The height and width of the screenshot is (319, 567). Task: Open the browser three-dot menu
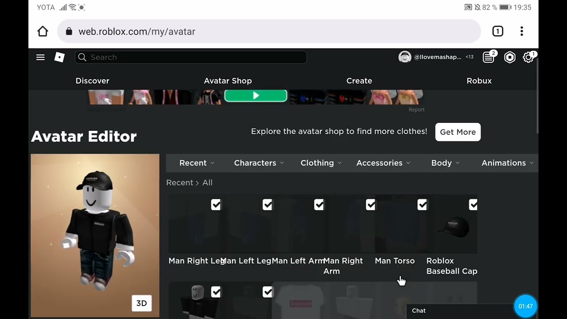tap(522, 31)
